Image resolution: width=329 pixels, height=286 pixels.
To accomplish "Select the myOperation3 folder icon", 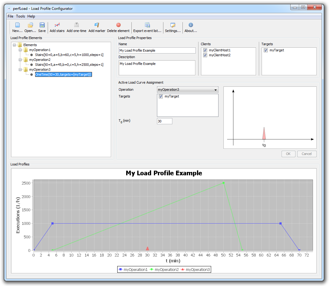I will [26, 70].
